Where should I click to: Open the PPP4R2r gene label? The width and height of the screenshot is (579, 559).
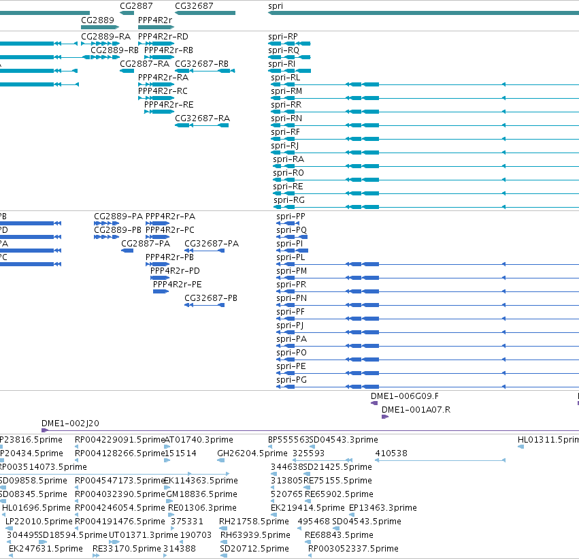coord(155,20)
